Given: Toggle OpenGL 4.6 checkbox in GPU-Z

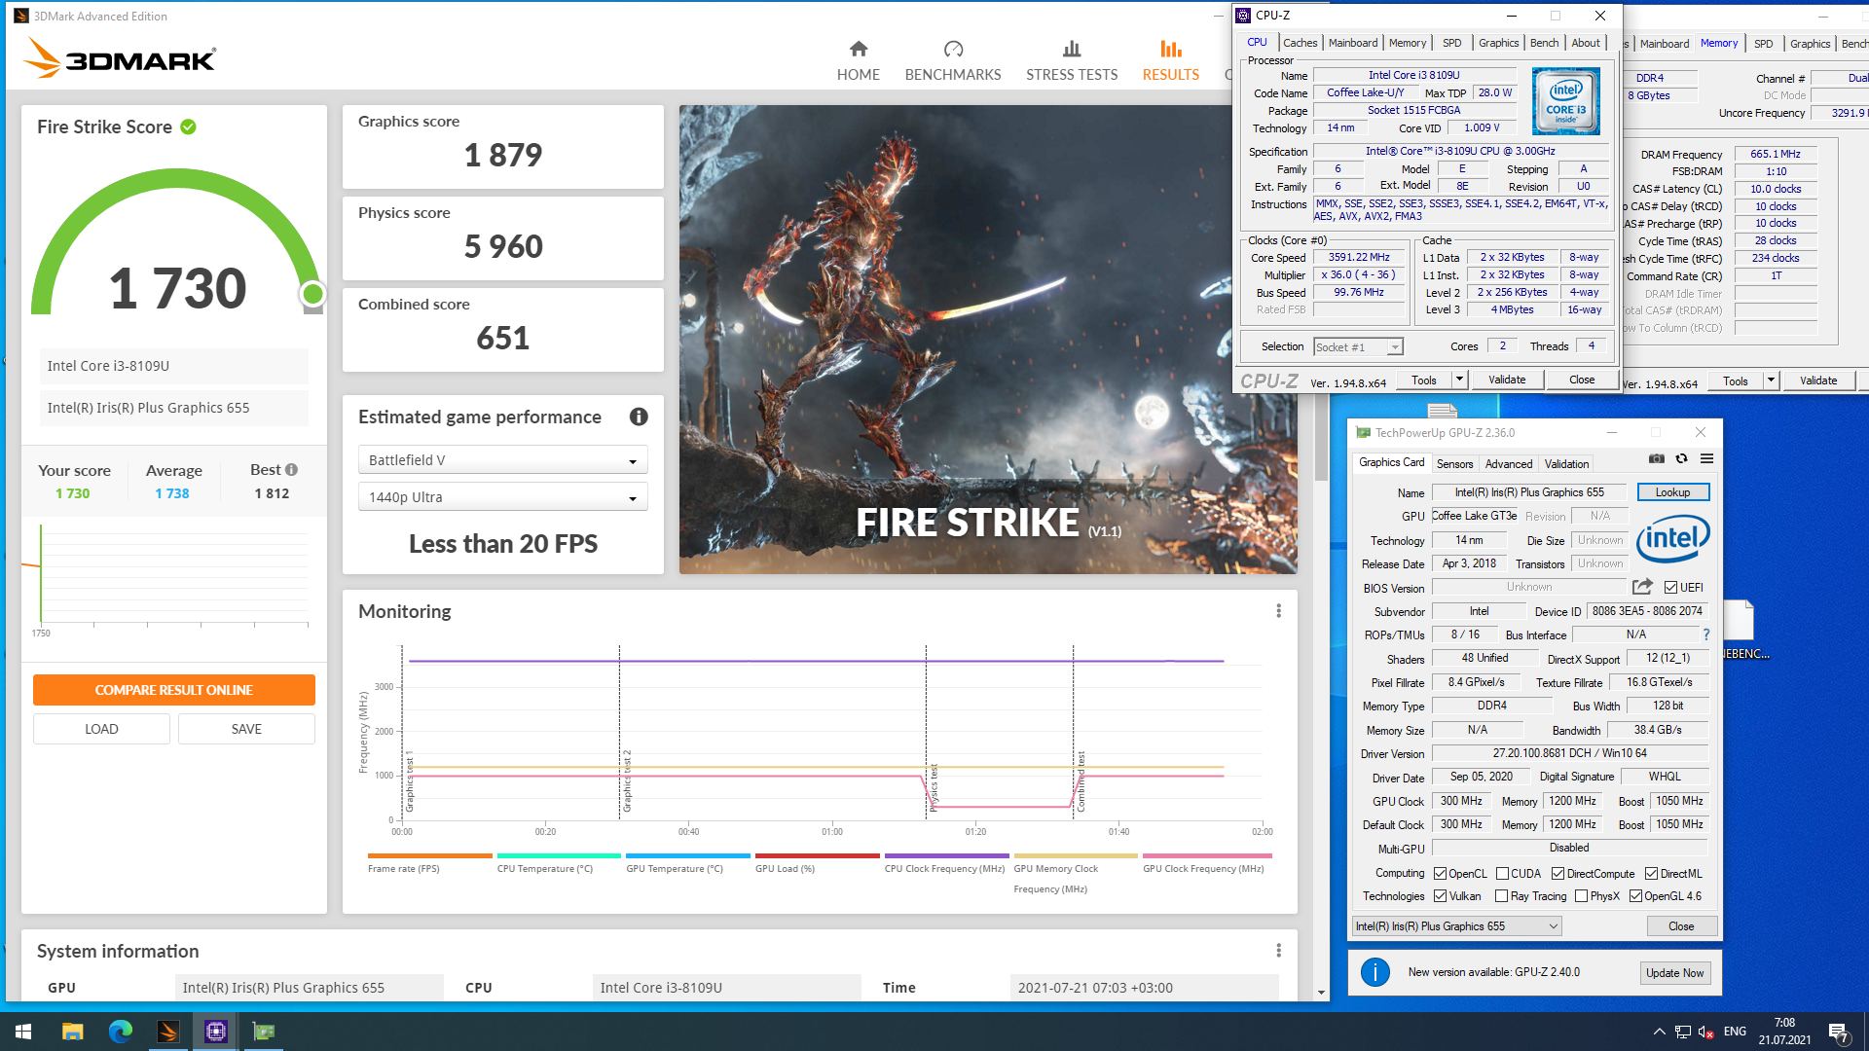Looking at the screenshot, I should 1635,896.
